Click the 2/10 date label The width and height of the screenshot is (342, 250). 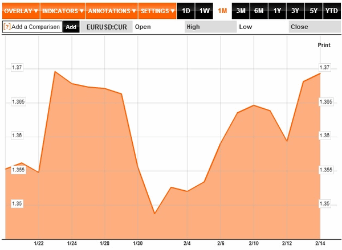point(254,244)
